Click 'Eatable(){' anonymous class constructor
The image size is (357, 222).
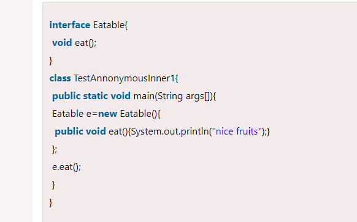pos(140,114)
